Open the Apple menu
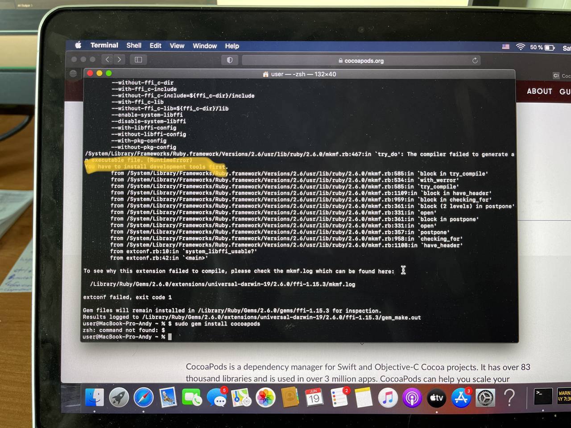 79,45
